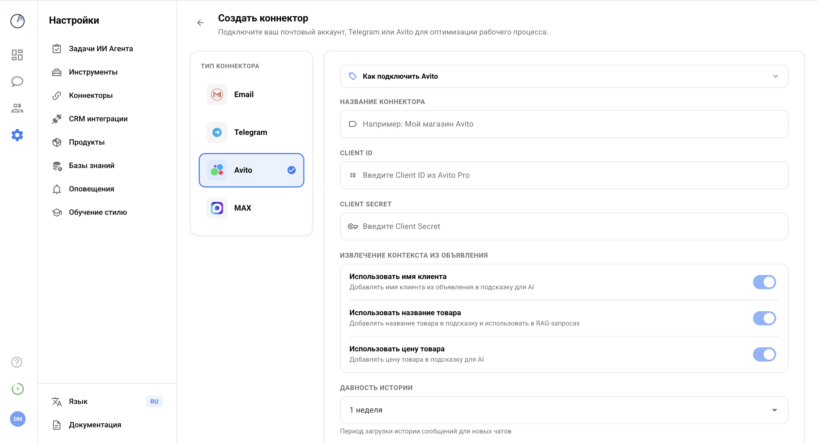The height and width of the screenshot is (444, 818).
Task: Open Коннекторы settings menu item
Action: 91,95
